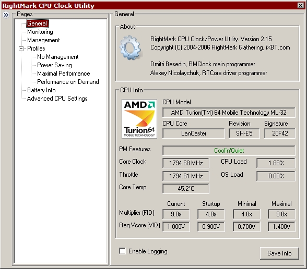This screenshot has height=269, width=307.
Task: Click the AMD Turion 64 logo
Action: (139, 119)
